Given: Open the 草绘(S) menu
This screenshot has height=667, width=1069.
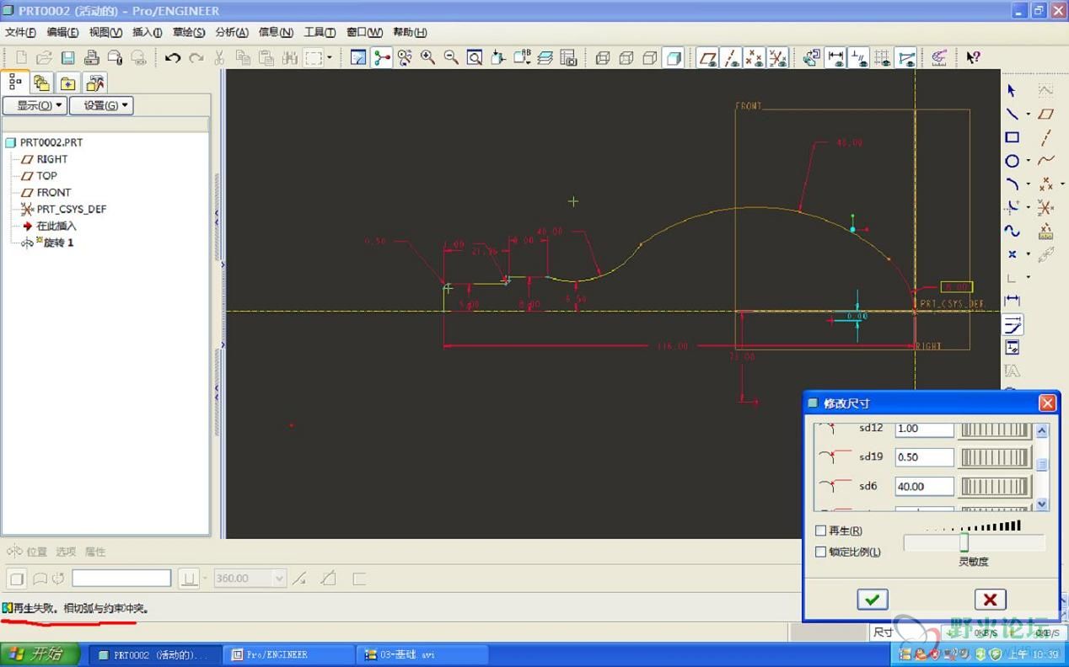Looking at the screenshot, I should [189, 32].
